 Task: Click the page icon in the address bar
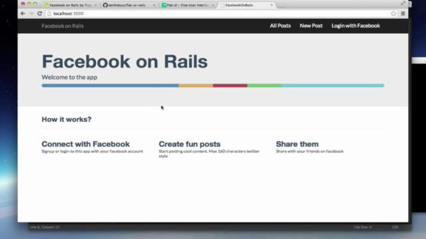(x=49, y=13)
